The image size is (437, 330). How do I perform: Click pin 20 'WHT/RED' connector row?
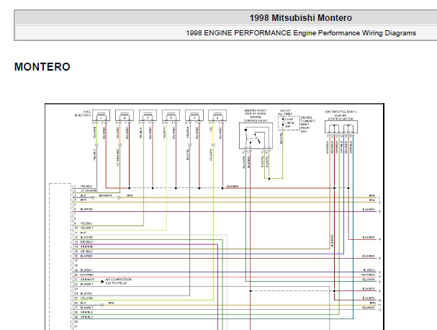coord(84,275)
